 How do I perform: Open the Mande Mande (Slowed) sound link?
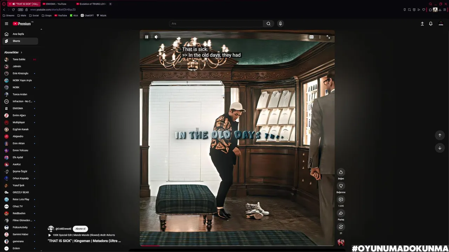tap(81, 235)
